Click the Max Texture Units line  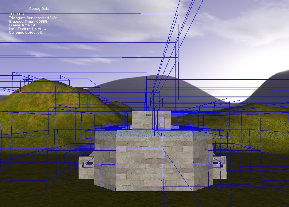point(28,29)
